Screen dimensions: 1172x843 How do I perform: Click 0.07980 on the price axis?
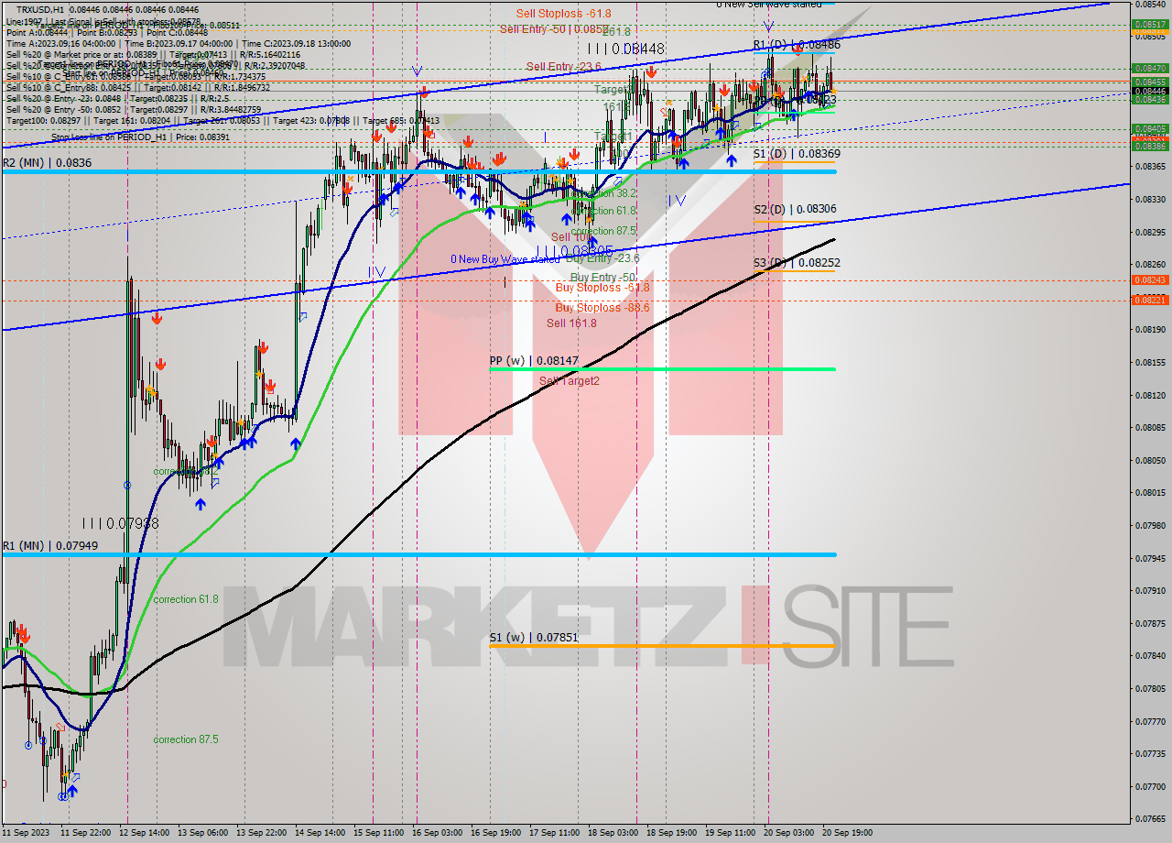click(x=1150, y=525)
